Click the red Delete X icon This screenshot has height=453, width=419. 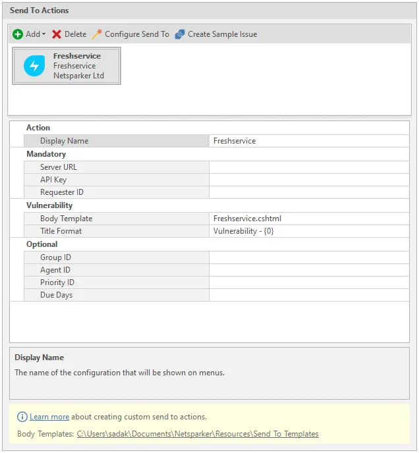click(x=57, y=34)
